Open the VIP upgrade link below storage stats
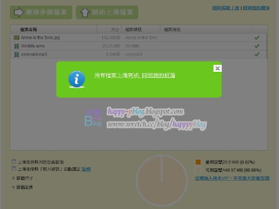Viewport: 279px width, 209px height. pyautogui.click(x=232, y=178)
